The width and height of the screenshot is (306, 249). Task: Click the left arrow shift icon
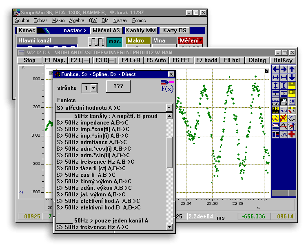[x=275, y=69]
